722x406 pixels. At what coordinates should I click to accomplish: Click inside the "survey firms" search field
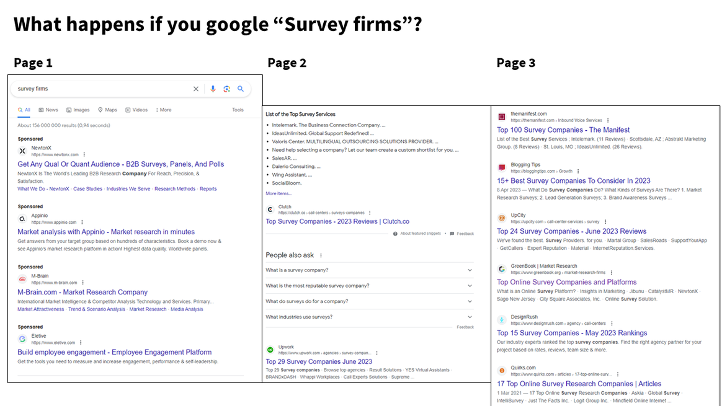[x=99, y=89]
